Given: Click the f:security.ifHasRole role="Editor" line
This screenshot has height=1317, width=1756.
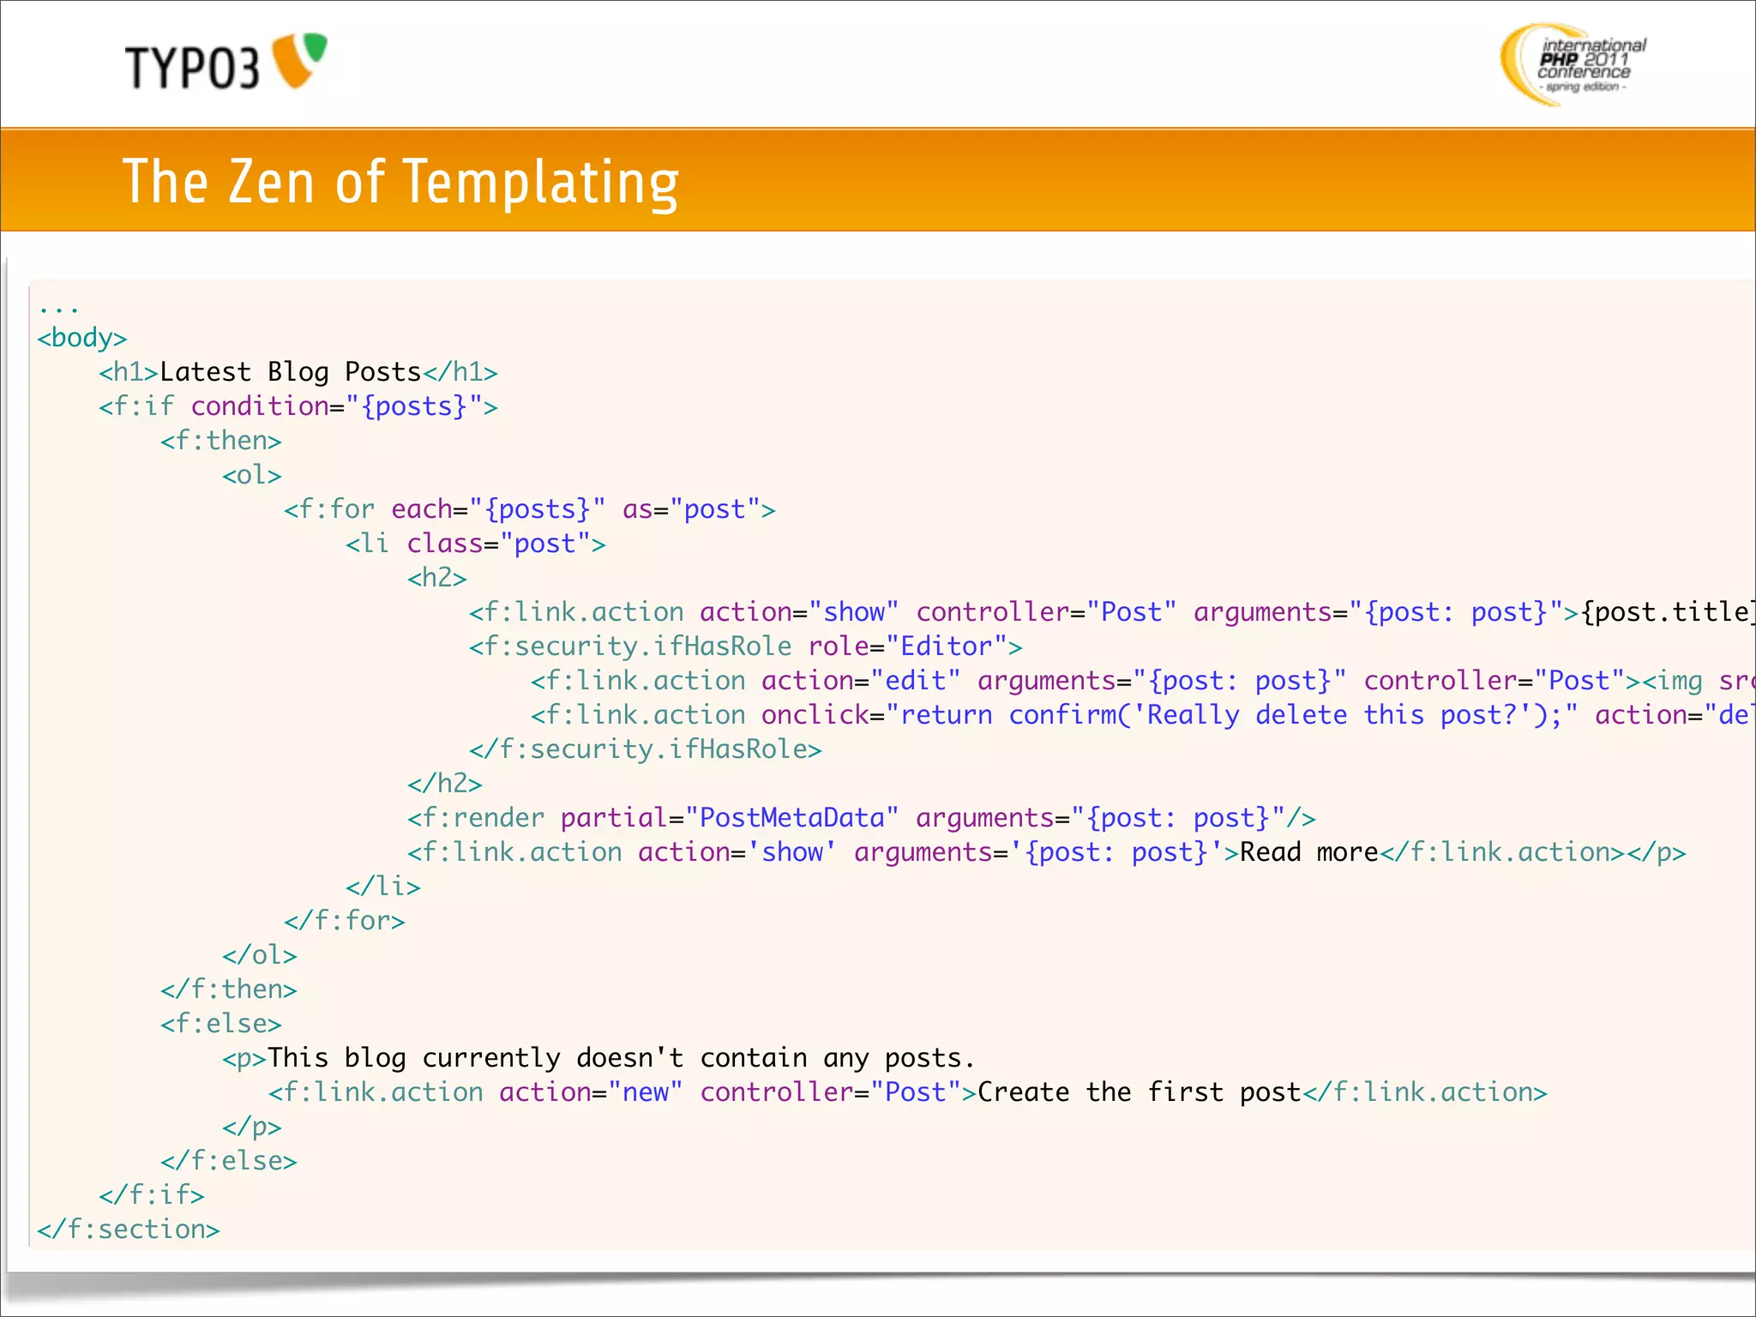Looking at the screenshot, I should pos(746,646).
